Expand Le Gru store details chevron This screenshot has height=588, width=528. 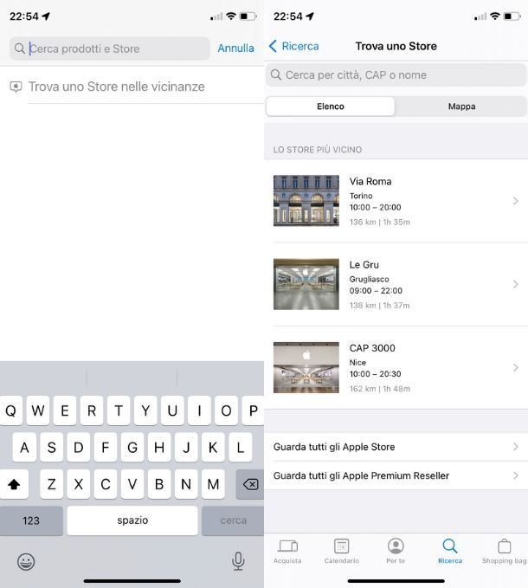tap(516, 284)
